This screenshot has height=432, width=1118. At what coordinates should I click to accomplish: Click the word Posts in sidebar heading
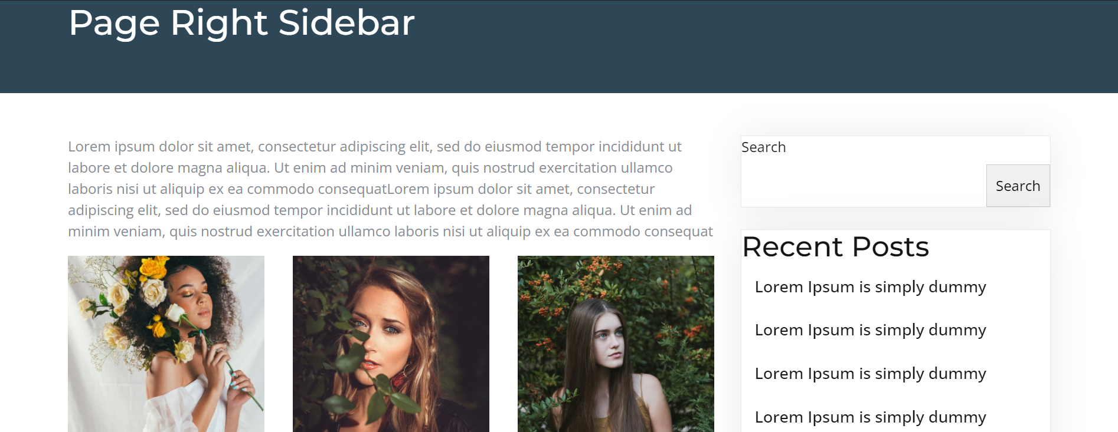890,246
